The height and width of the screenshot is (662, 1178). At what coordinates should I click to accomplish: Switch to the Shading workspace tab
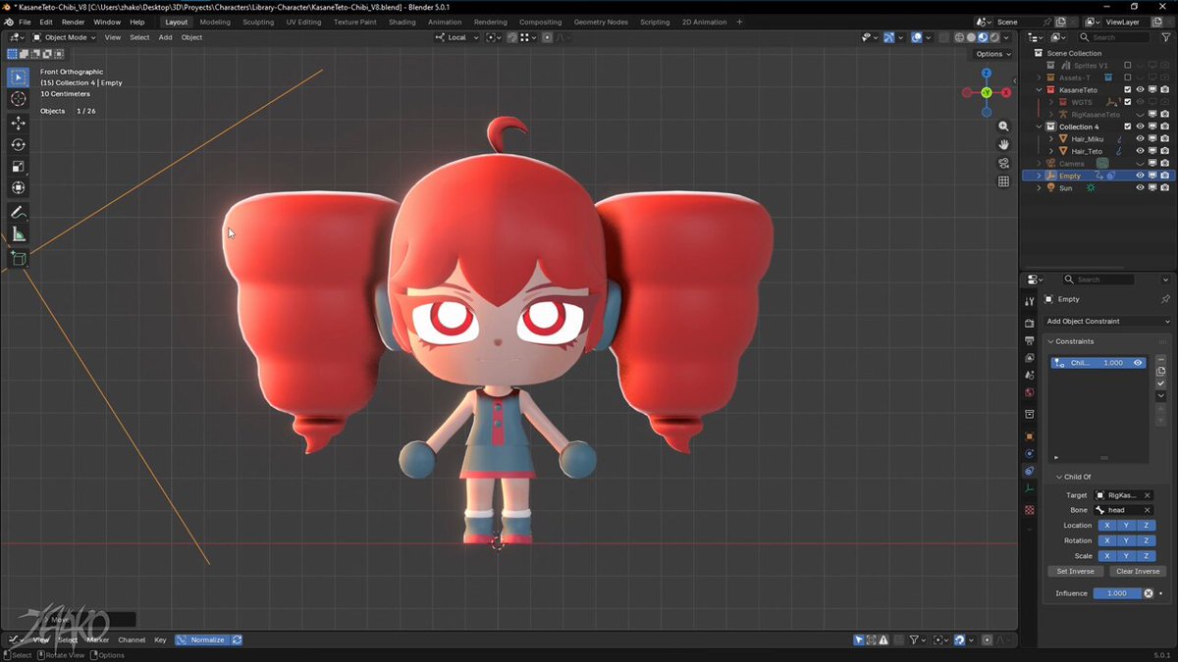coord(402,22)
